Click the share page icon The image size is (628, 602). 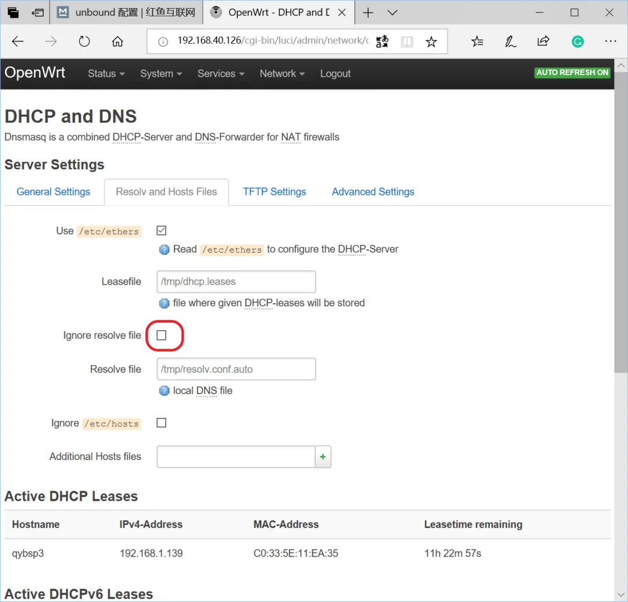click(x=543, y=41)
